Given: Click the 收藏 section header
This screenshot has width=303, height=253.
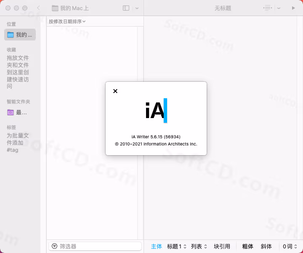Looking at the screenshot, I should tap(11, 50).
